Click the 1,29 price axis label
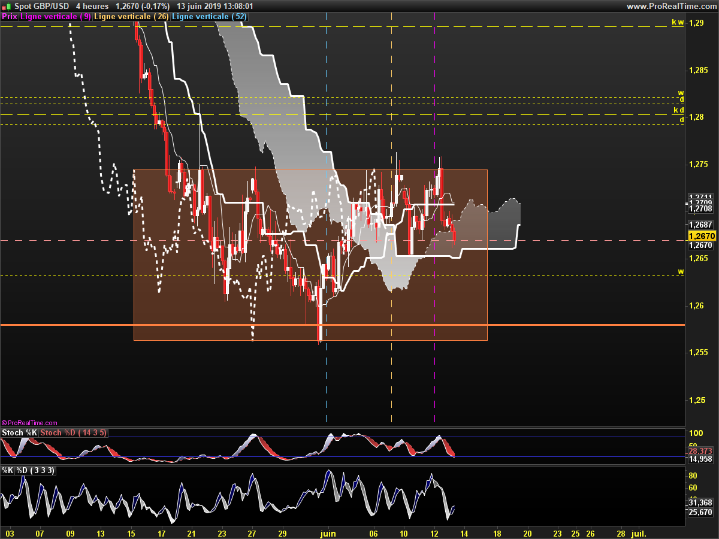The height and width of the screenshot is (539, 719). point(696,23)
